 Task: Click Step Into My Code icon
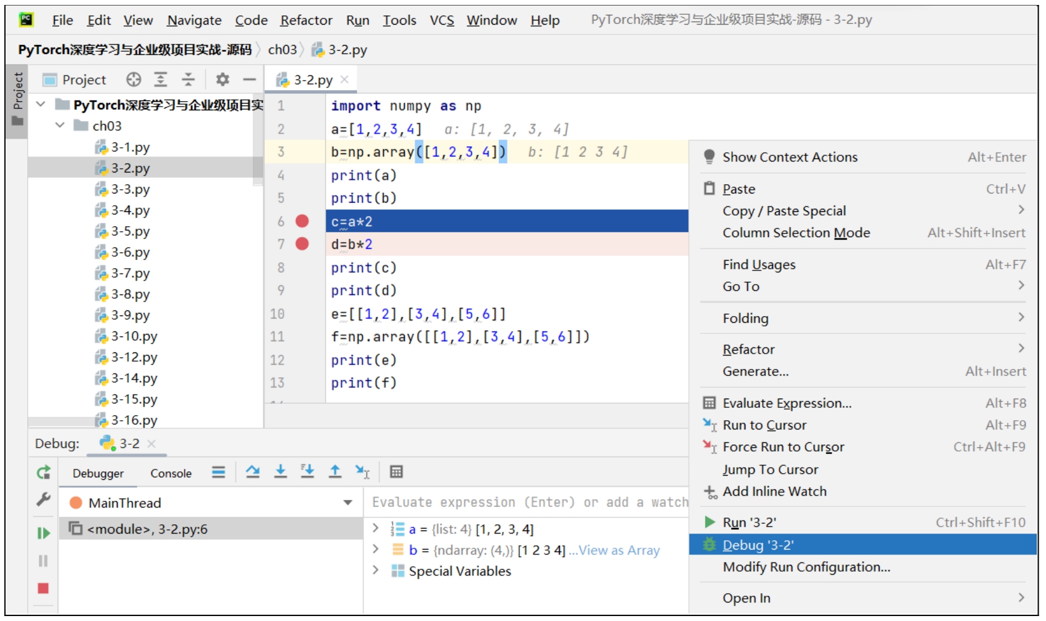[x=307, y=472]
